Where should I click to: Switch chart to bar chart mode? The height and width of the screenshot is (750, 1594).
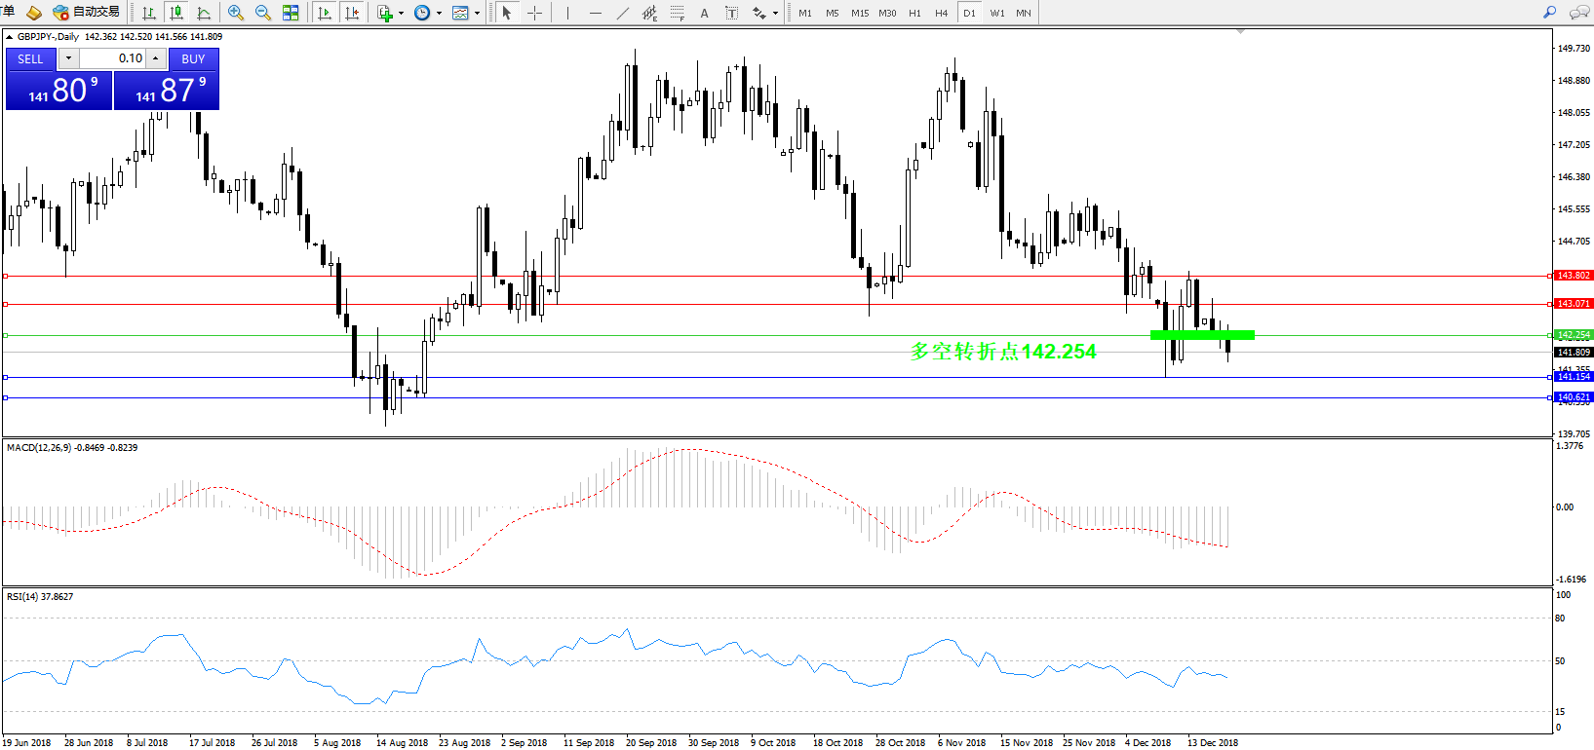(149, 13)
